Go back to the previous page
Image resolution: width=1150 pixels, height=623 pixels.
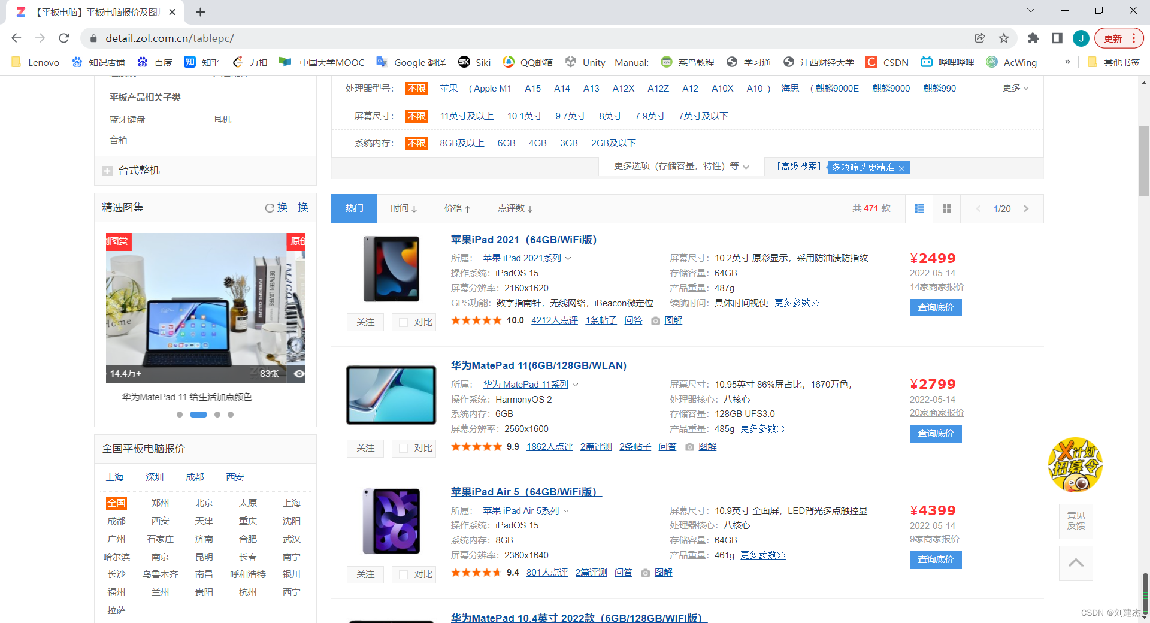(x=16, y=38)
